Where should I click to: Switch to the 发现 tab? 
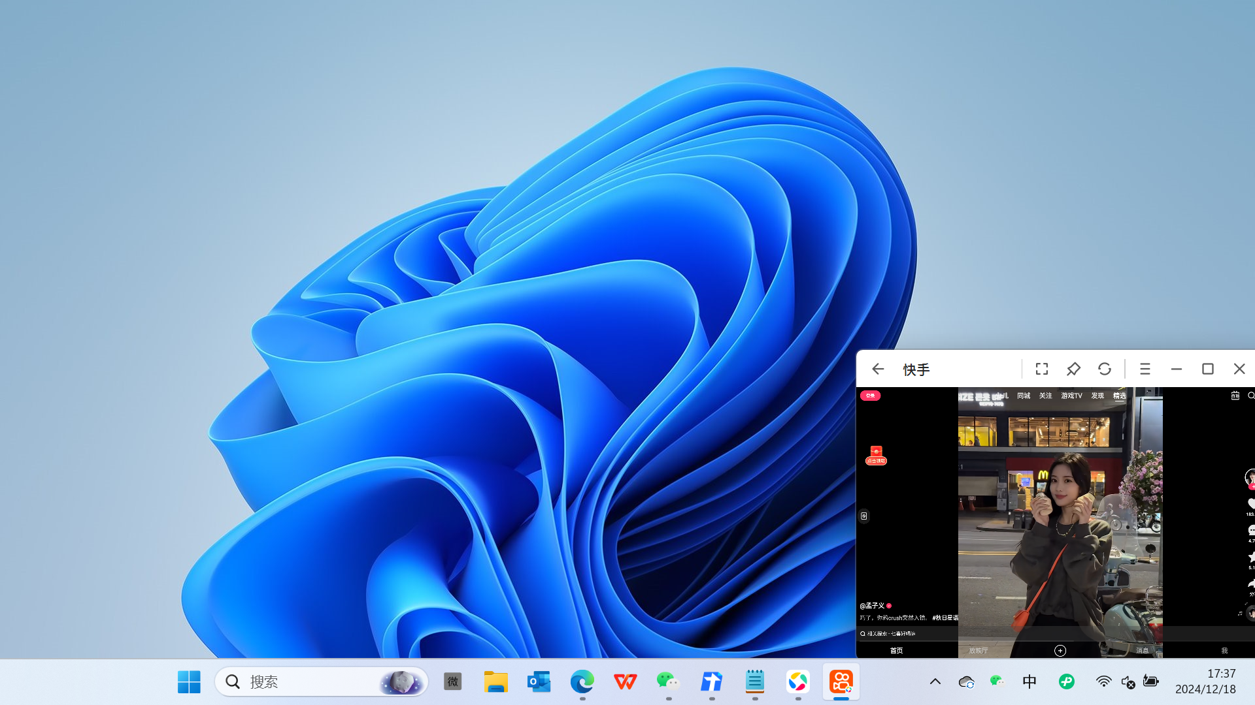pos(1097,396)
